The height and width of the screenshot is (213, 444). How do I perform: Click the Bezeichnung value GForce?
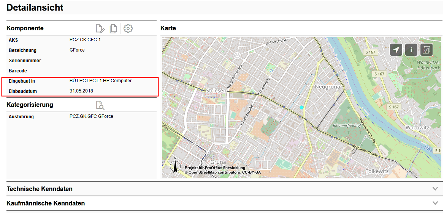[77, 50]
